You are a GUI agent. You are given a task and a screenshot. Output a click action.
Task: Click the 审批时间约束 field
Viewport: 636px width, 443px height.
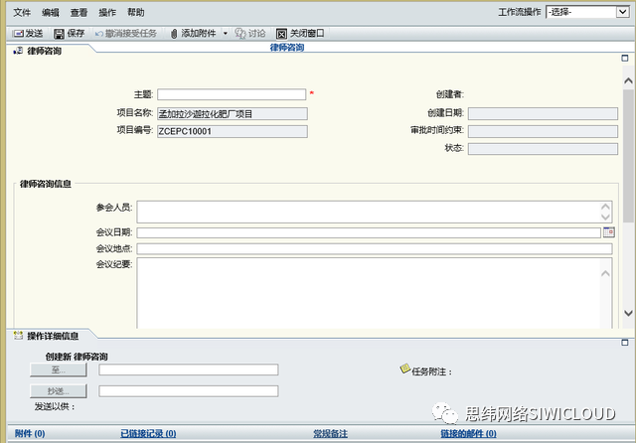pos(543,131)
